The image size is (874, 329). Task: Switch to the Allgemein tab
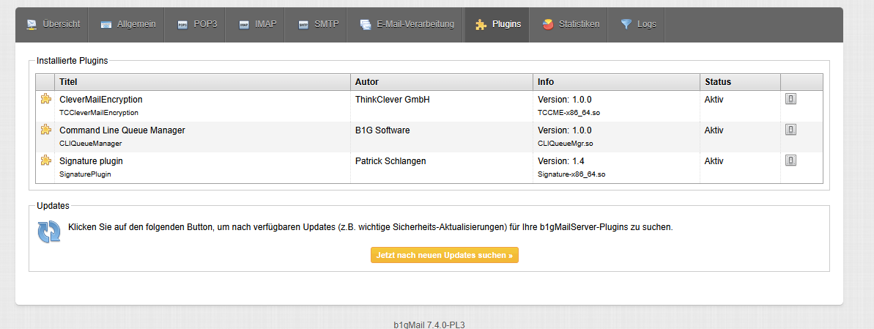tap(128, 24)
